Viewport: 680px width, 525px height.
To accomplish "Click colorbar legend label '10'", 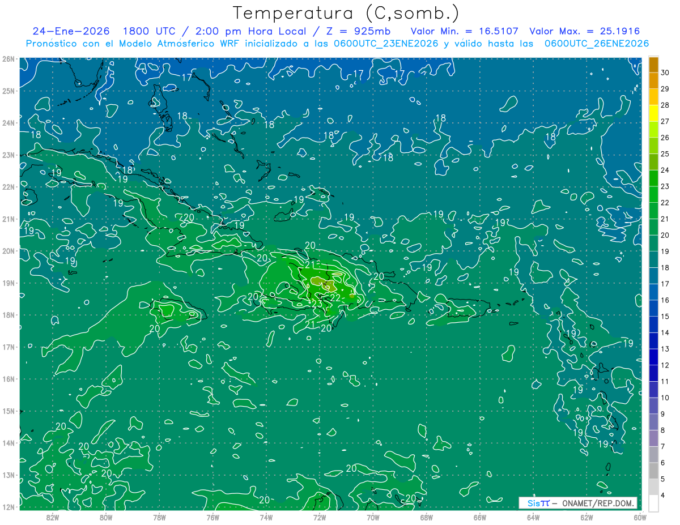I will 665,398.
